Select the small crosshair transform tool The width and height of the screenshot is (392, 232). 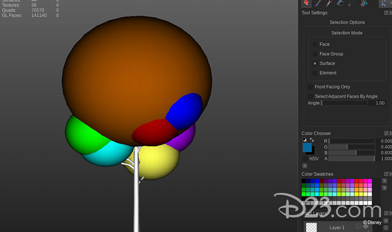pos(349,5)
